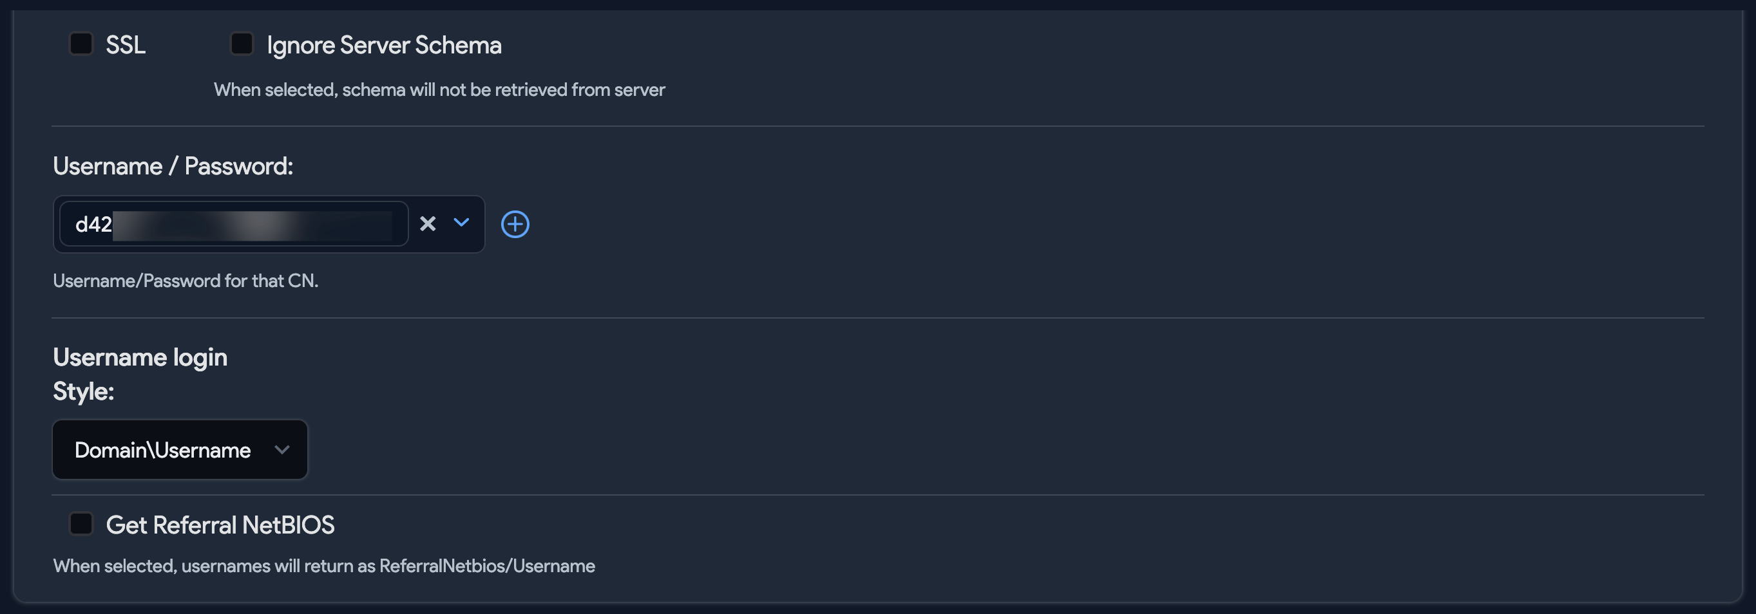Check the Get Referral NetBIOS box
Screen dimensions: 1756x614
[81, 524]
